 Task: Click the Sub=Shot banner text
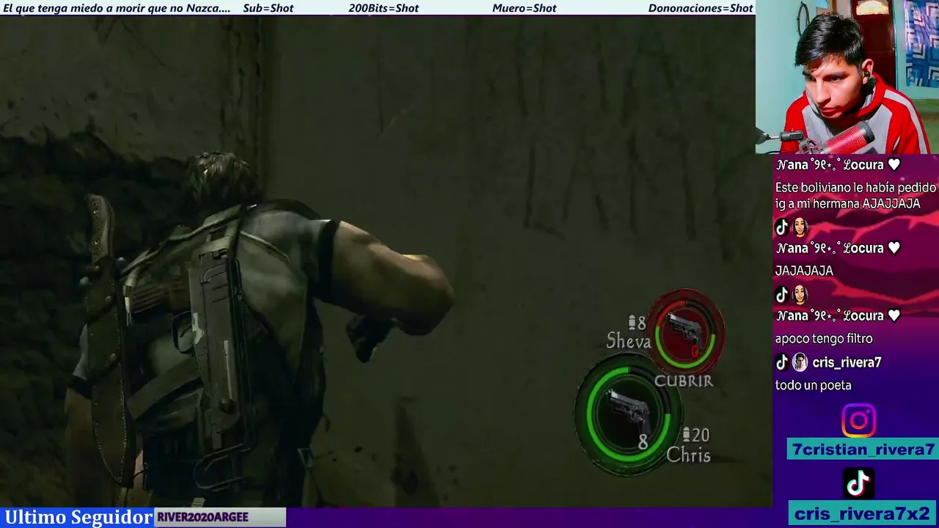click(x=268, y=8)
